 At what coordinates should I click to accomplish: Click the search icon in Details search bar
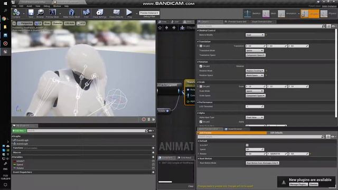tap(323, 26)
